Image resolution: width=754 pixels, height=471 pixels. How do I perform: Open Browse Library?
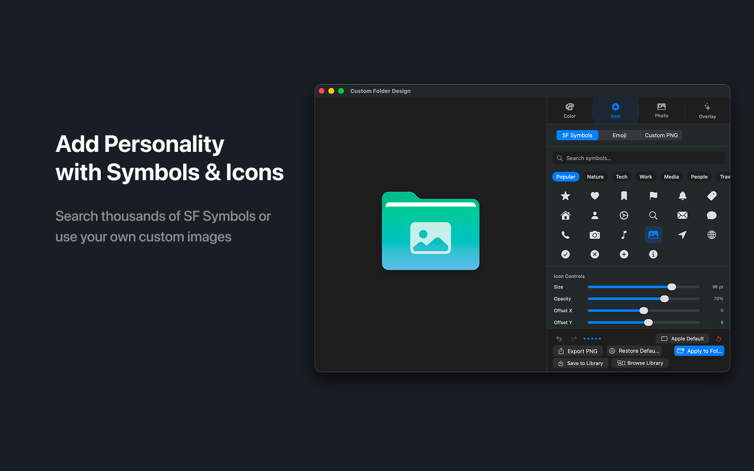[x=640, y=363]
